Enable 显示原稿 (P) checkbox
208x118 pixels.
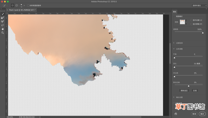click(x=191, y=24)
